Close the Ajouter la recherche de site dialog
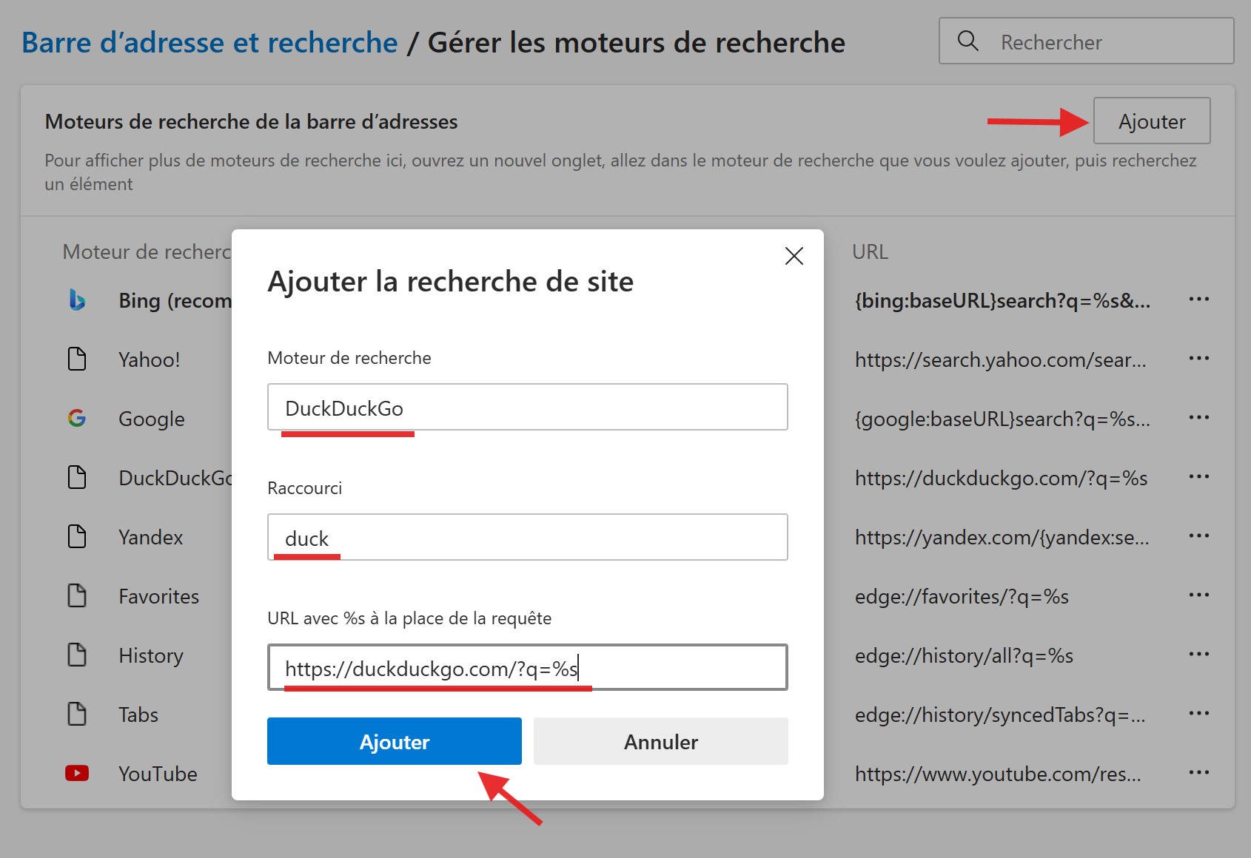1251x858 pixels. click(x=794, y=256)
